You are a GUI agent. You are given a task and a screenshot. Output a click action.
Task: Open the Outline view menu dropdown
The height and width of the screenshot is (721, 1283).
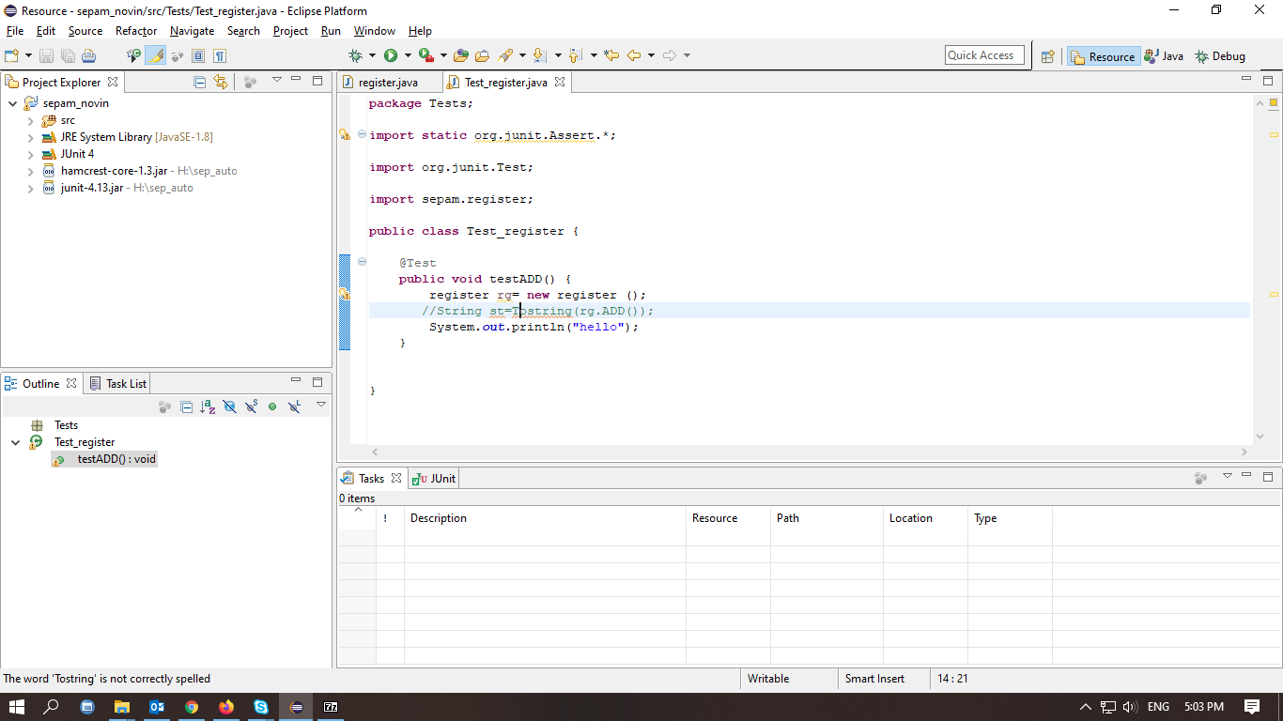coord(321,405)
